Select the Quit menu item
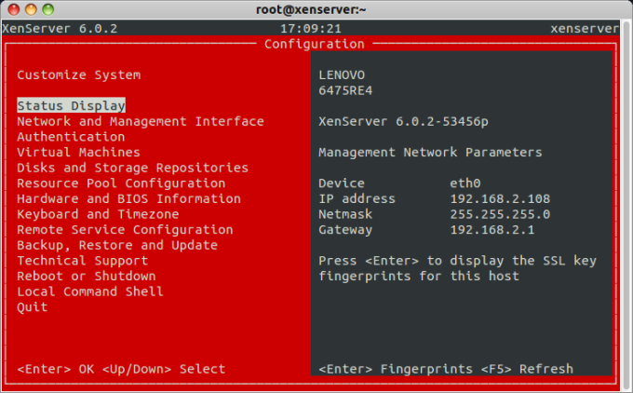633x393 pixels. [x=33, y=307]
